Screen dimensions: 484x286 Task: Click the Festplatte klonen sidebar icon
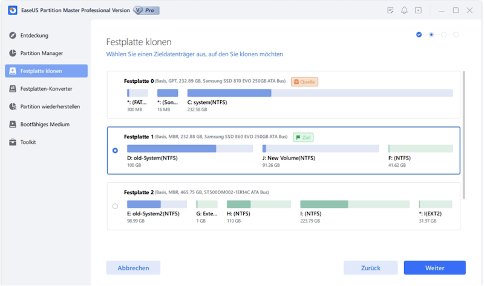pyautogui.click(x=13, y=71)
